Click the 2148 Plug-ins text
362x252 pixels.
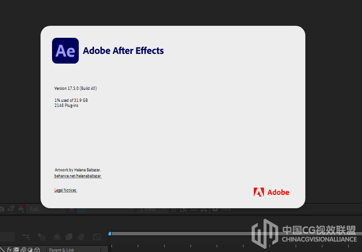pyautogui.click(x=66, y=105)
